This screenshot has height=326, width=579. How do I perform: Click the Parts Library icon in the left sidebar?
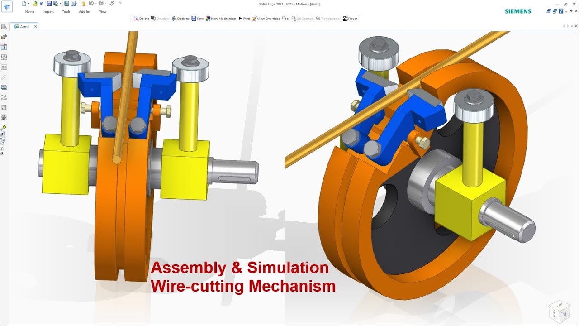4,37
